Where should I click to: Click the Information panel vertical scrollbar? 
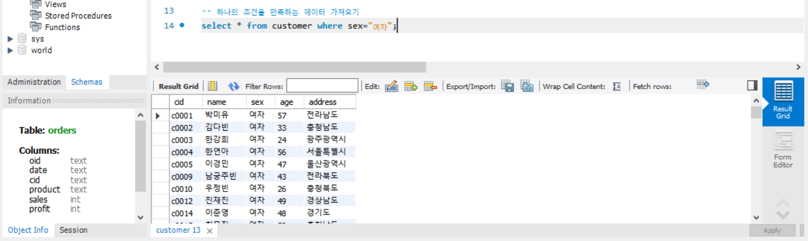141,156
